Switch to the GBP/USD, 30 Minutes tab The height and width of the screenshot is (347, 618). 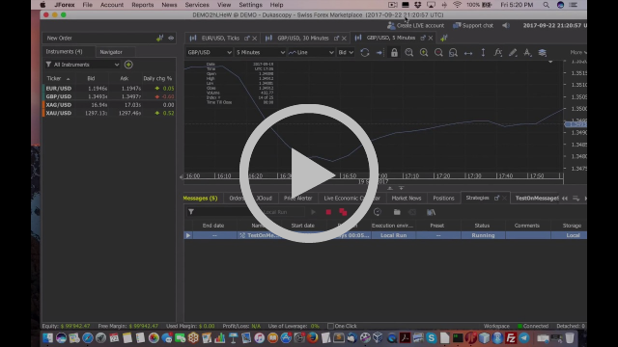tap(302, 39)
